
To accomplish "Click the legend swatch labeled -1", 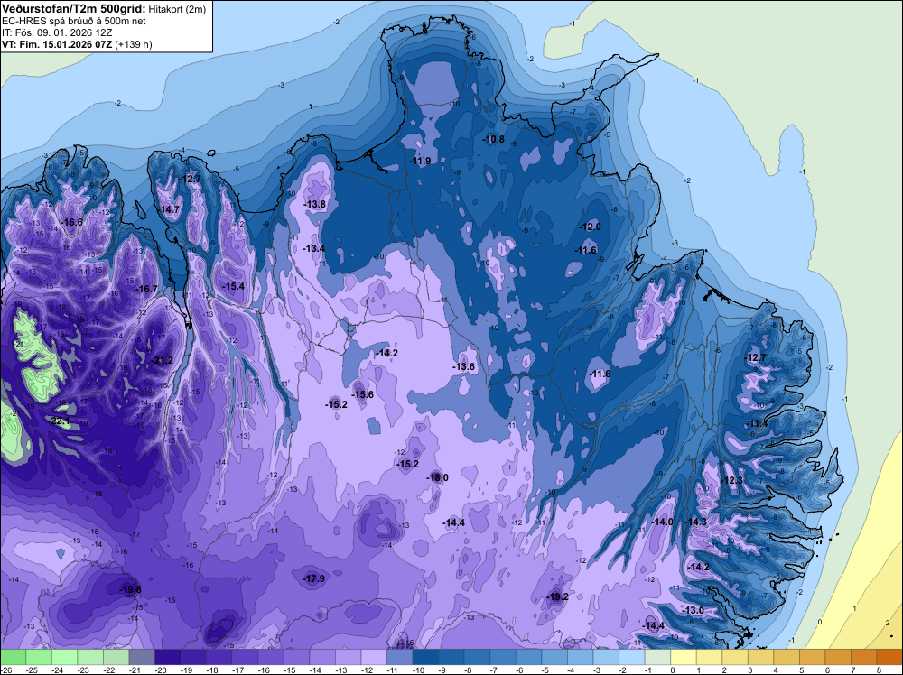I will pyautogui.click(x=657, y=657).
